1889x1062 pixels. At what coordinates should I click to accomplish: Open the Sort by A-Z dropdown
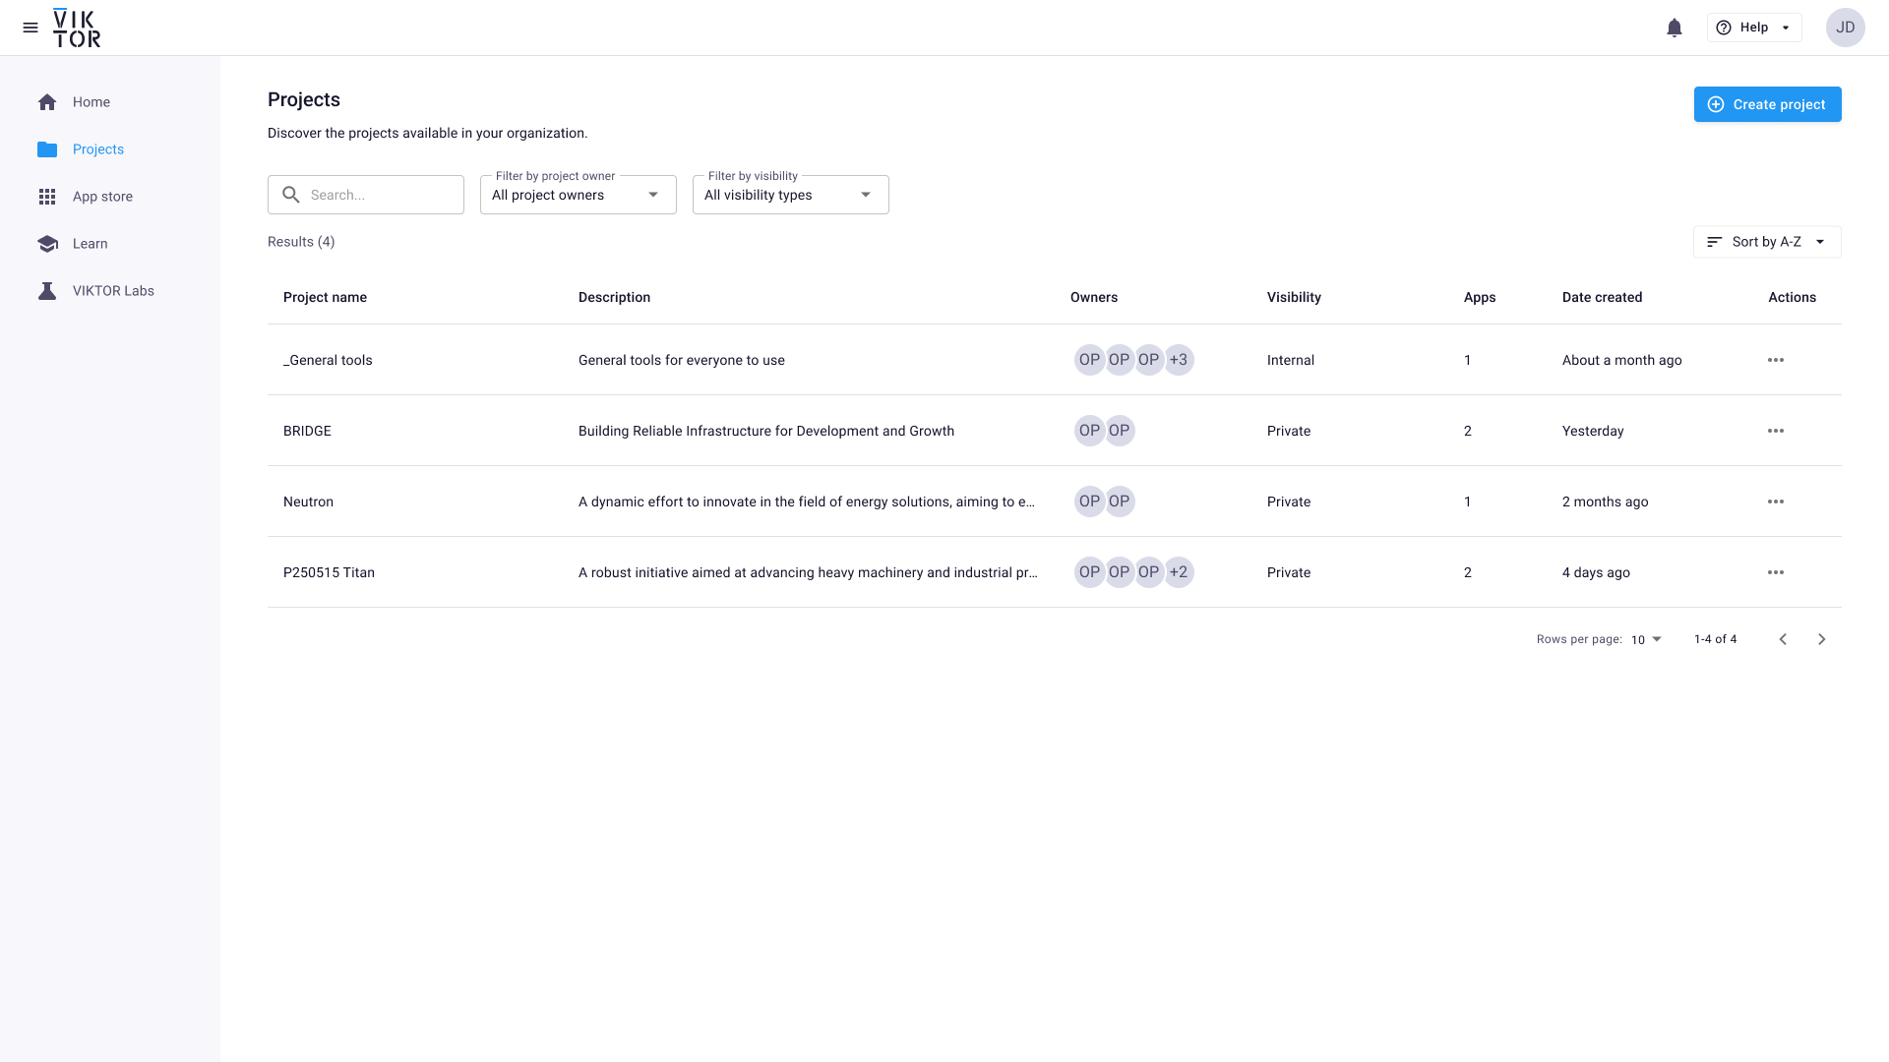[1766, 242]
